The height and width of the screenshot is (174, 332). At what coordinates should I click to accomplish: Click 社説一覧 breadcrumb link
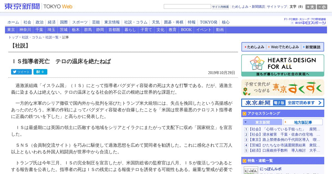52,37
